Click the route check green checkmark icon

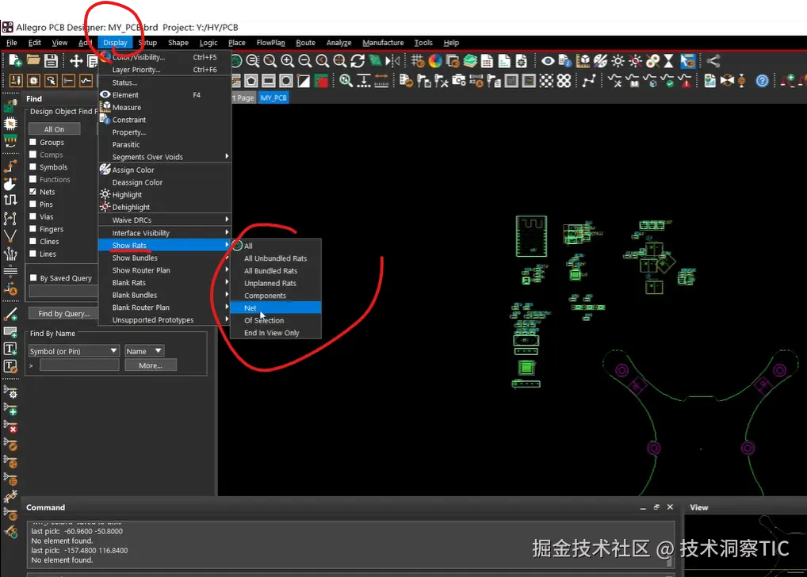pyautogui.click(x=668, y=81)
